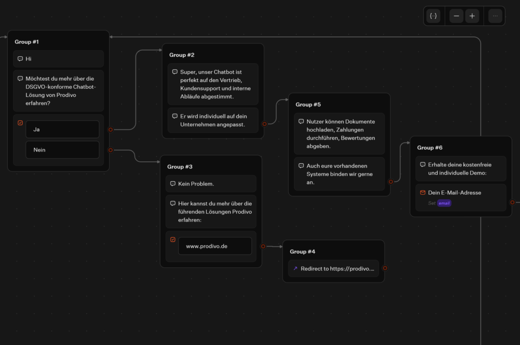The image size is (520, 345).
Task: Click the variables braces icon in toolbar
Action: click(x=433, y=16)
